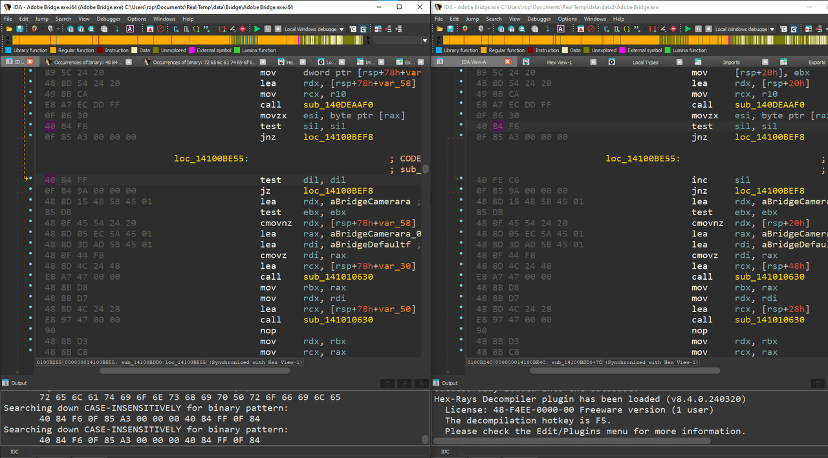828x458 pixels.
Task: Switch to 'Occurrences of binary: 40 84' tab
Action: (88, 62)
